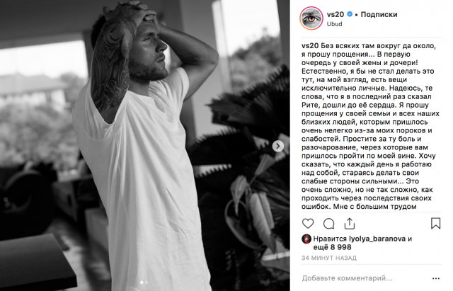
Task: Share the post using the share icon
Action: (350, 224)
